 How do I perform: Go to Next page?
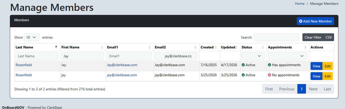313,89
